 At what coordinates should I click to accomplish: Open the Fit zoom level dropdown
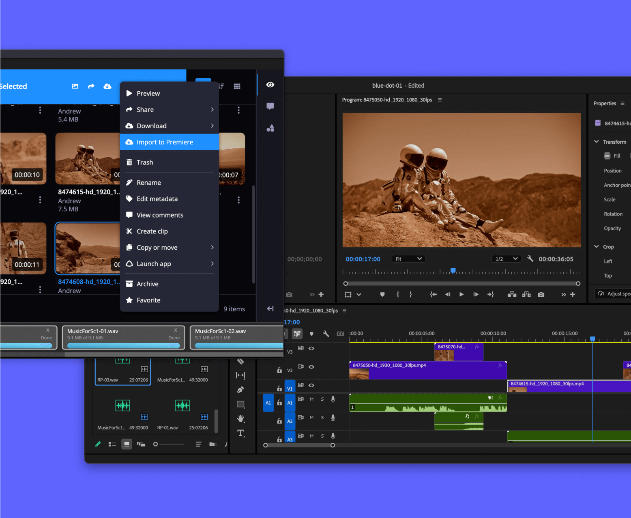409,259
